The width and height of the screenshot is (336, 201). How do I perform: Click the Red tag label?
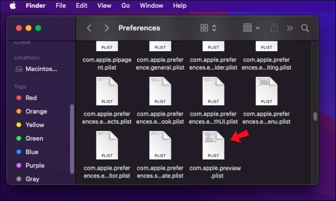pos(31,98)
